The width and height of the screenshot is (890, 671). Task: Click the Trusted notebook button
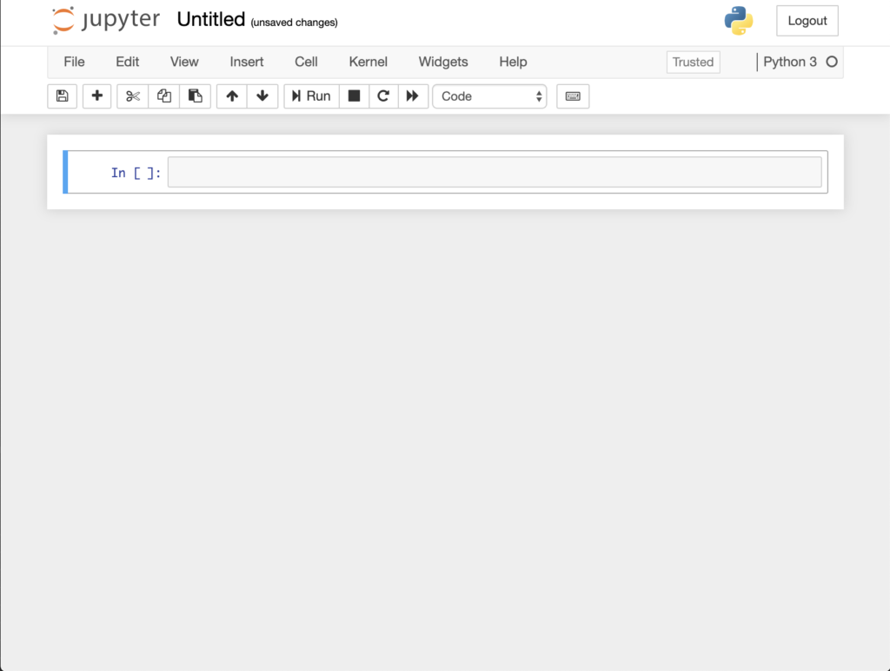(693, 62)
